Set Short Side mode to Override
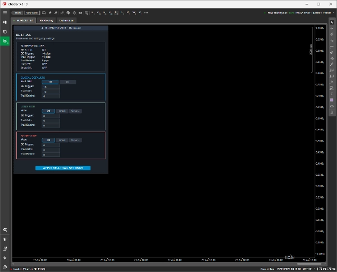The image size is (337, 272). 75,140
